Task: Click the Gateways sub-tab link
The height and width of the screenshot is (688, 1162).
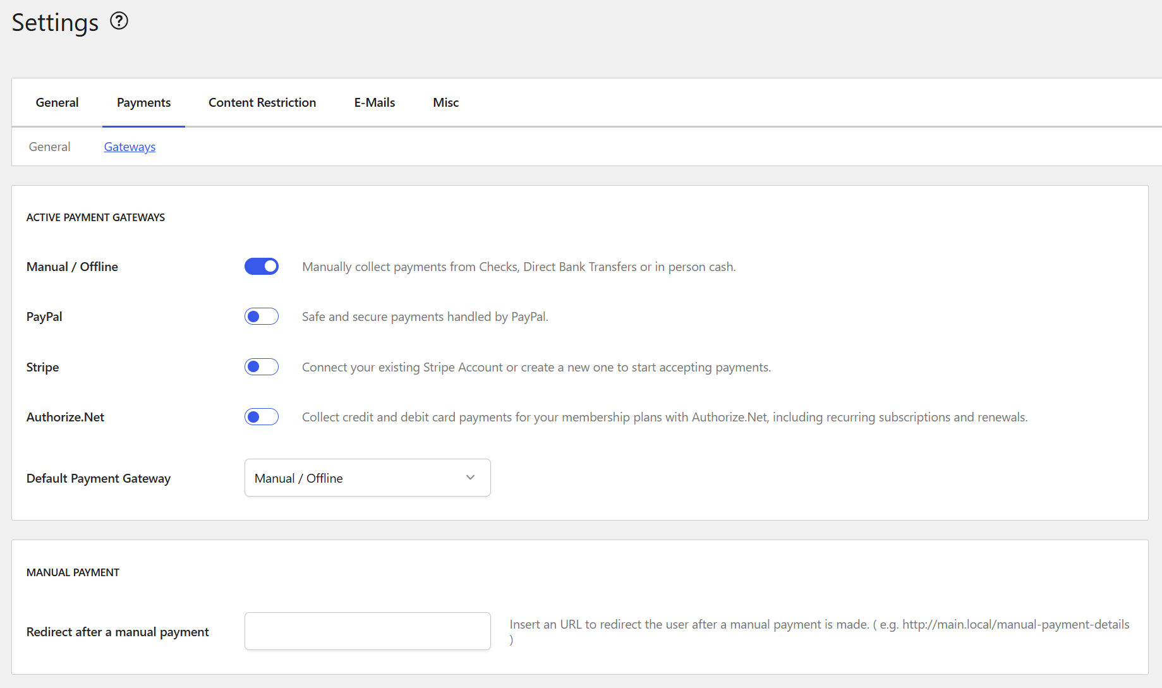Action: (x=130, y=147)
